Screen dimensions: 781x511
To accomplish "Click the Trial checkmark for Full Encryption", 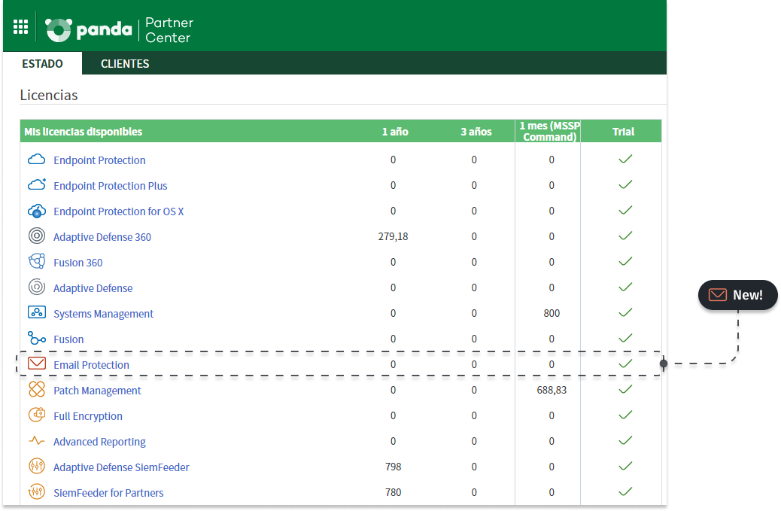I will pos(625,415).
